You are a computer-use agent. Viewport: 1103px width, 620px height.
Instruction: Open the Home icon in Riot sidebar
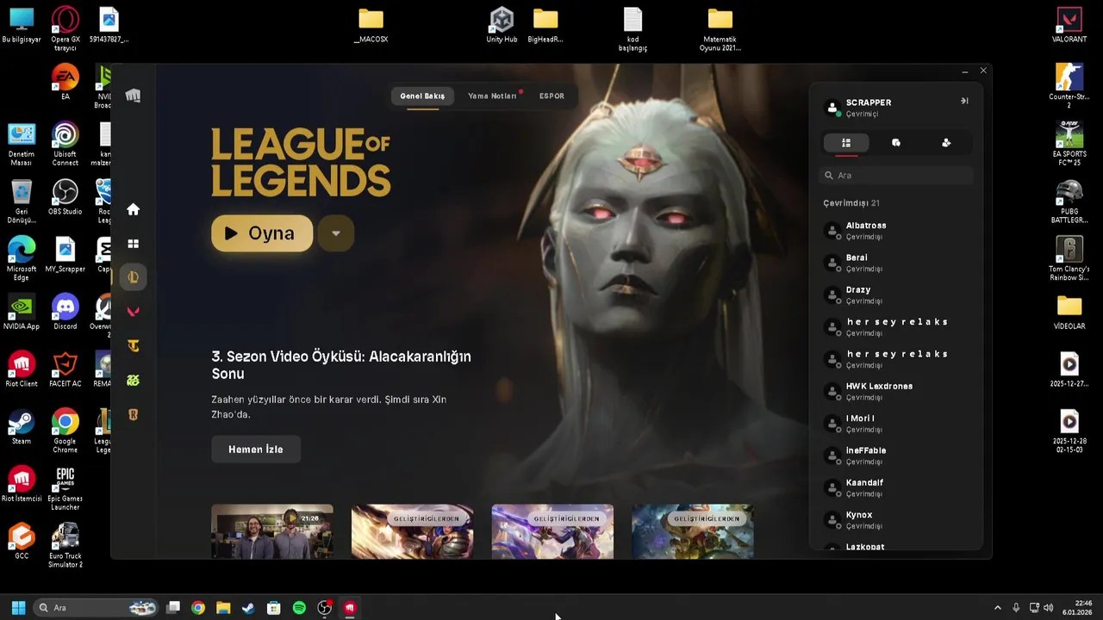[x=133, y=209]
